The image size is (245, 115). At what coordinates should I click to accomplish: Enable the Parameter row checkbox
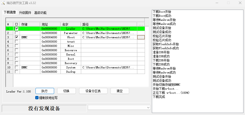click(17, 33)
